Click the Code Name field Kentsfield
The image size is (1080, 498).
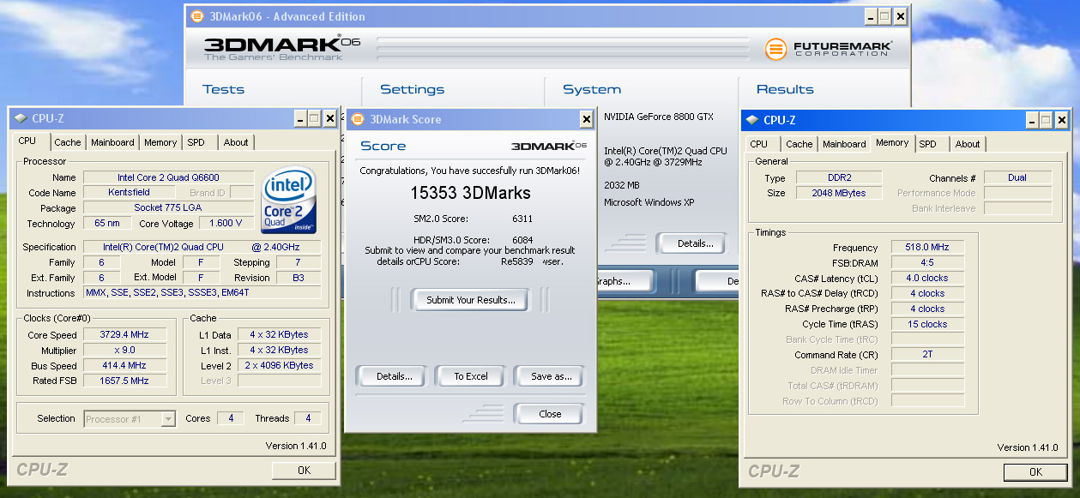coord(130,193)
